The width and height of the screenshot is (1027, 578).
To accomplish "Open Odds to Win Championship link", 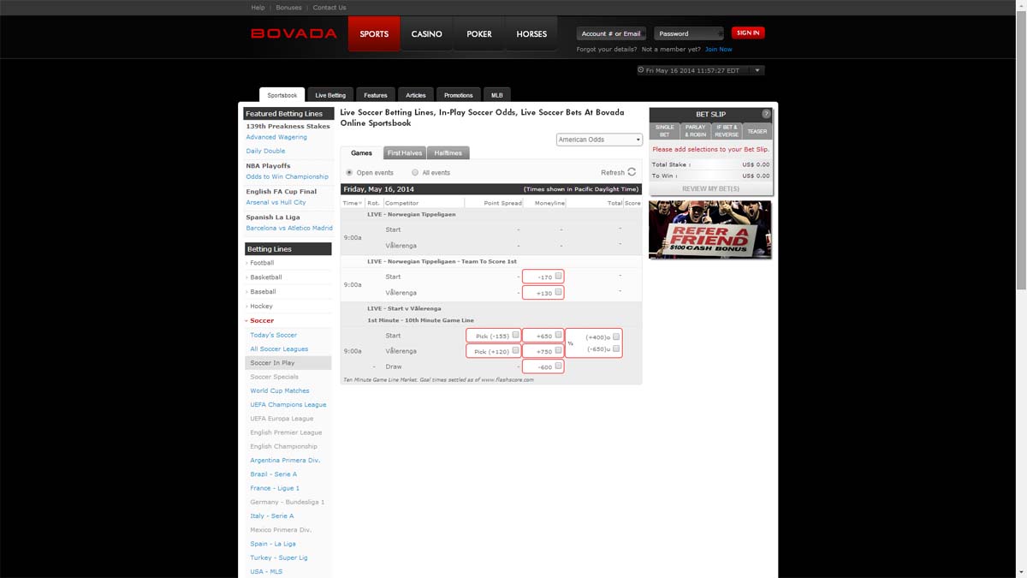I will [288, 176].
